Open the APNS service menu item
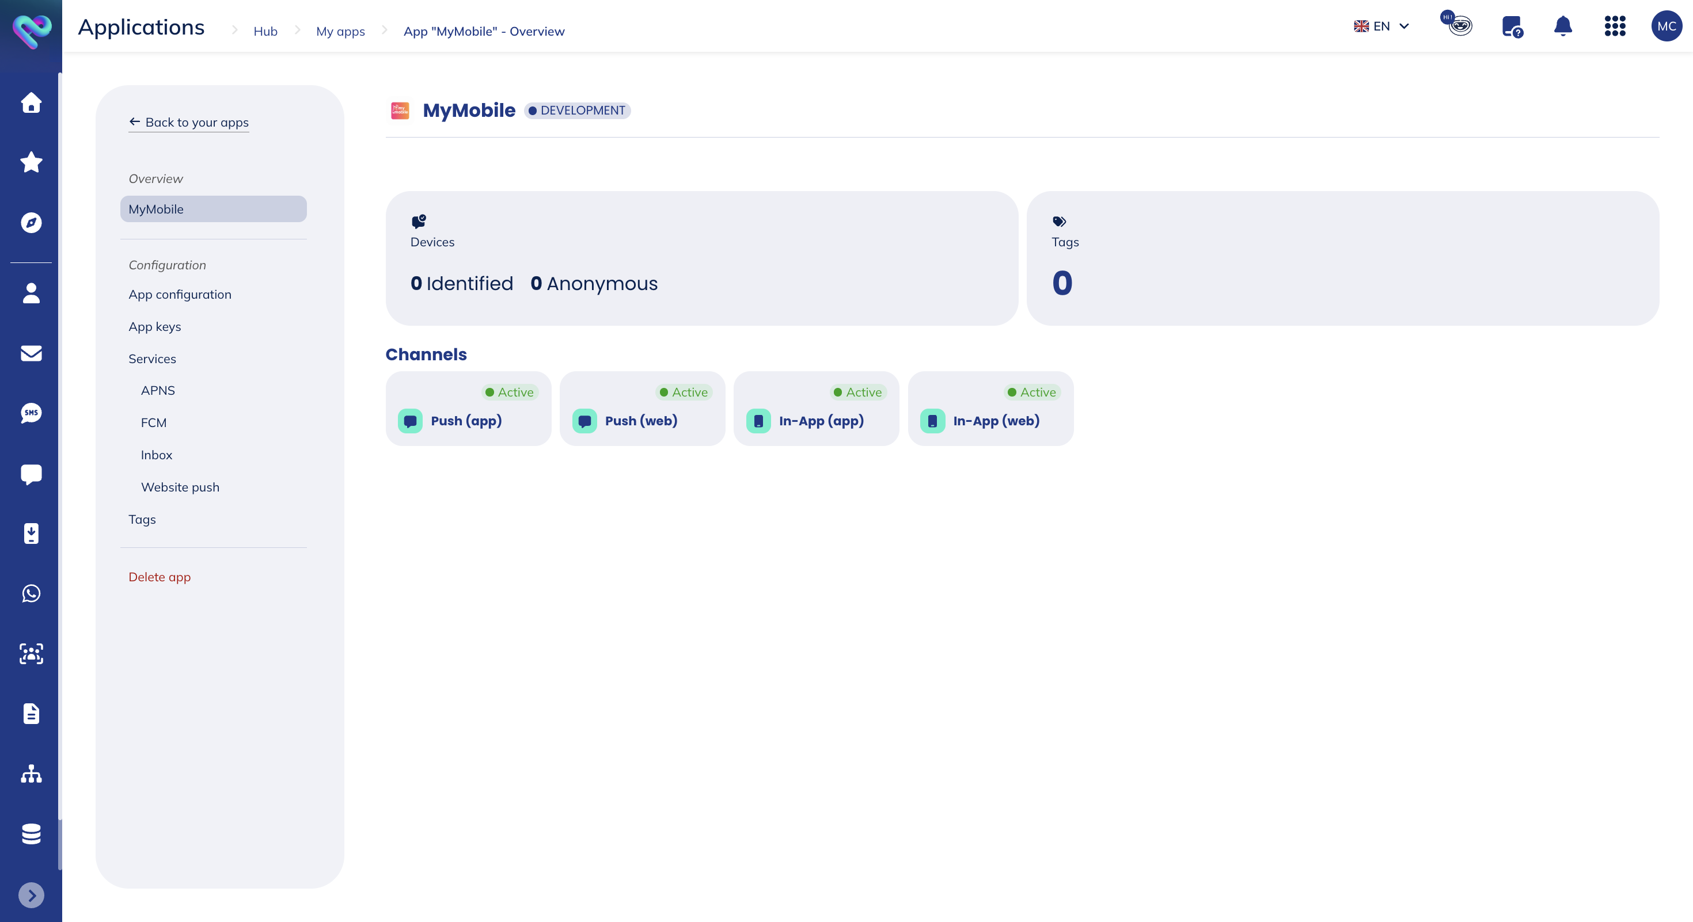The image size is (1693, 922). [158, 391]
